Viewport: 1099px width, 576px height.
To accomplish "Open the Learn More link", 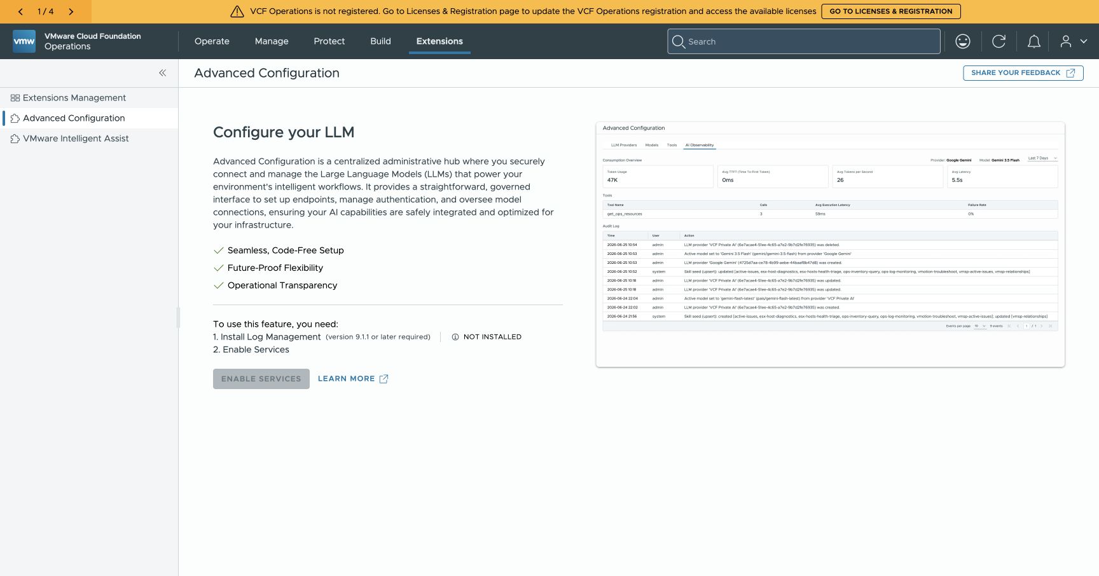I will (353, 379).
